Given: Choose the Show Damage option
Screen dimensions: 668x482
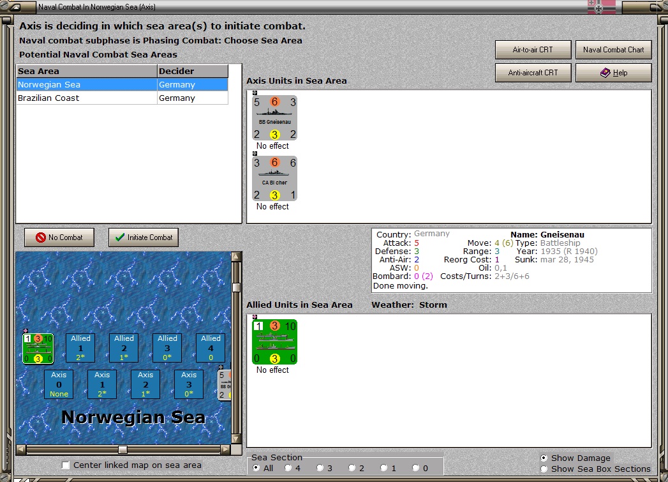Looking at the screenshot, I should pyautogui.click(x=544, y=458).
